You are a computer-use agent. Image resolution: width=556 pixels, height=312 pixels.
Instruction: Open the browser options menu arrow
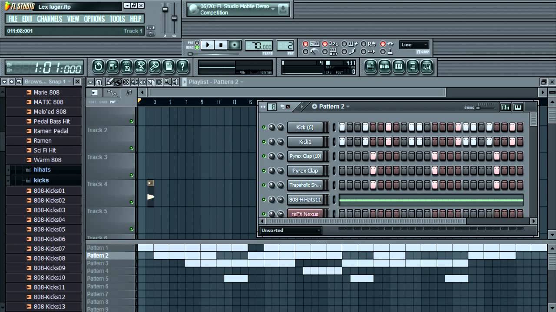4,81
